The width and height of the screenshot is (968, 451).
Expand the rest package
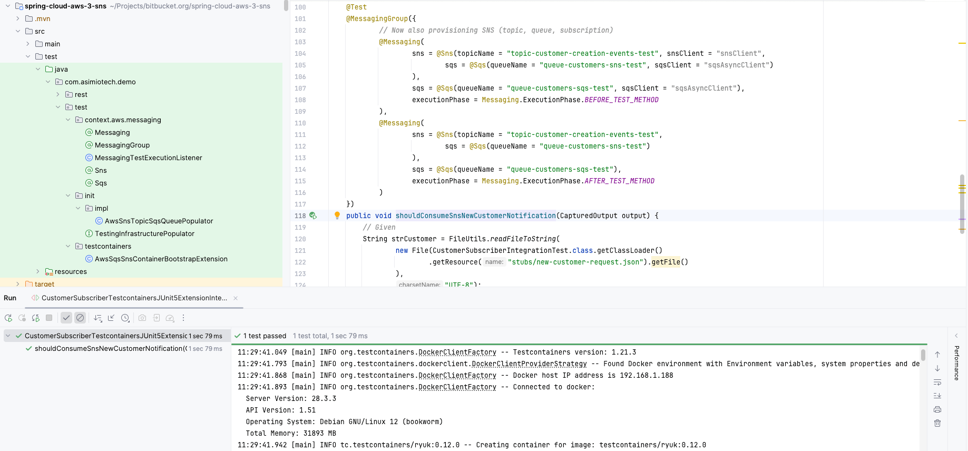pos(58,94)
